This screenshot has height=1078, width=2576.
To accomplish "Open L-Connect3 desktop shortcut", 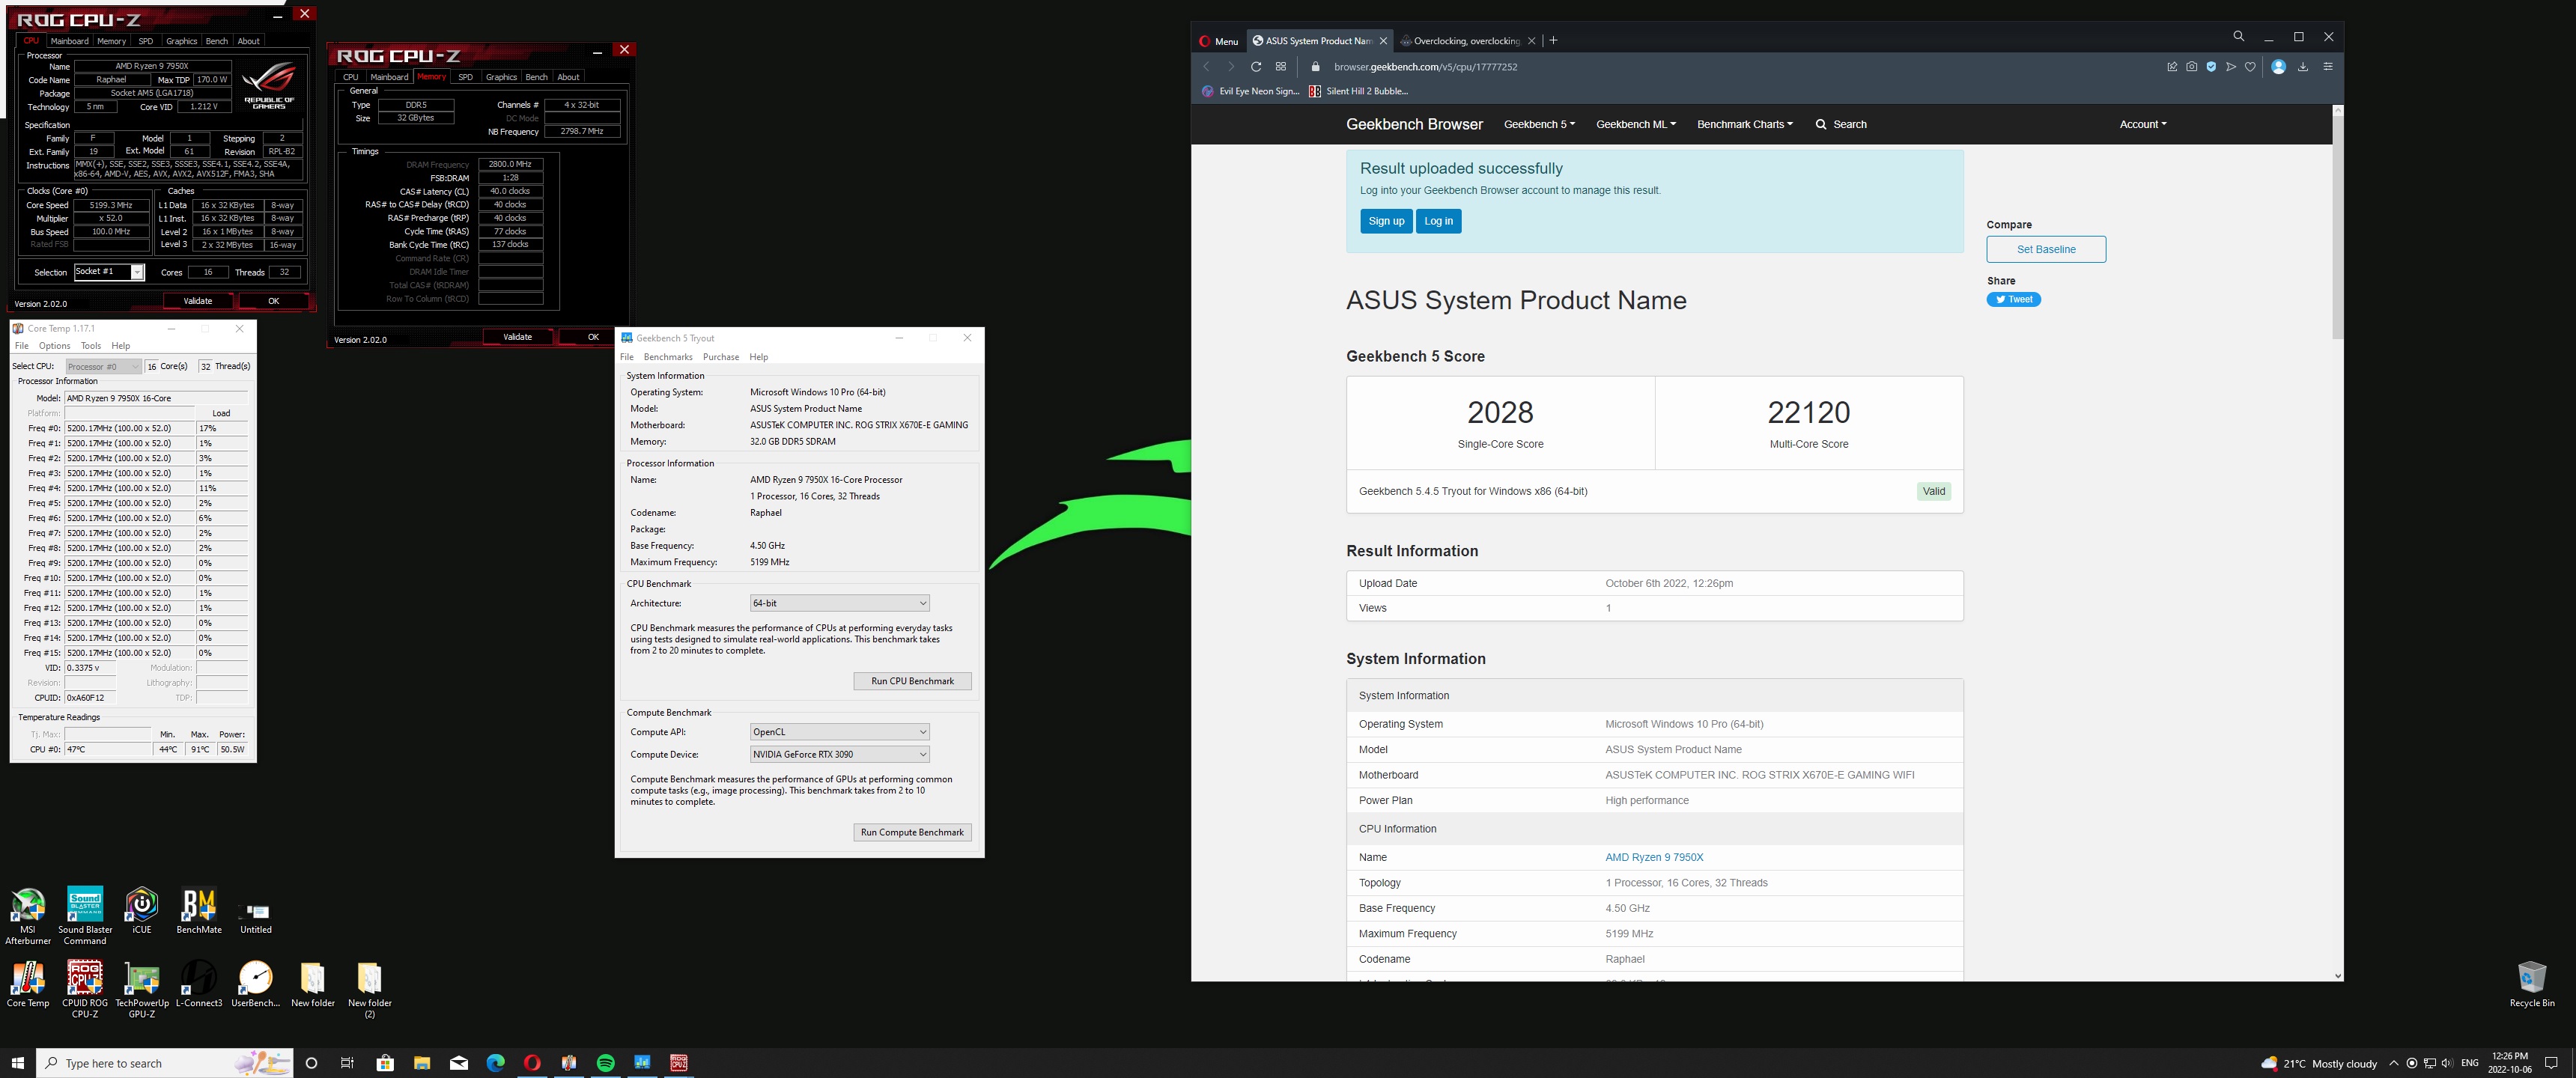I will tap(199, 984).
